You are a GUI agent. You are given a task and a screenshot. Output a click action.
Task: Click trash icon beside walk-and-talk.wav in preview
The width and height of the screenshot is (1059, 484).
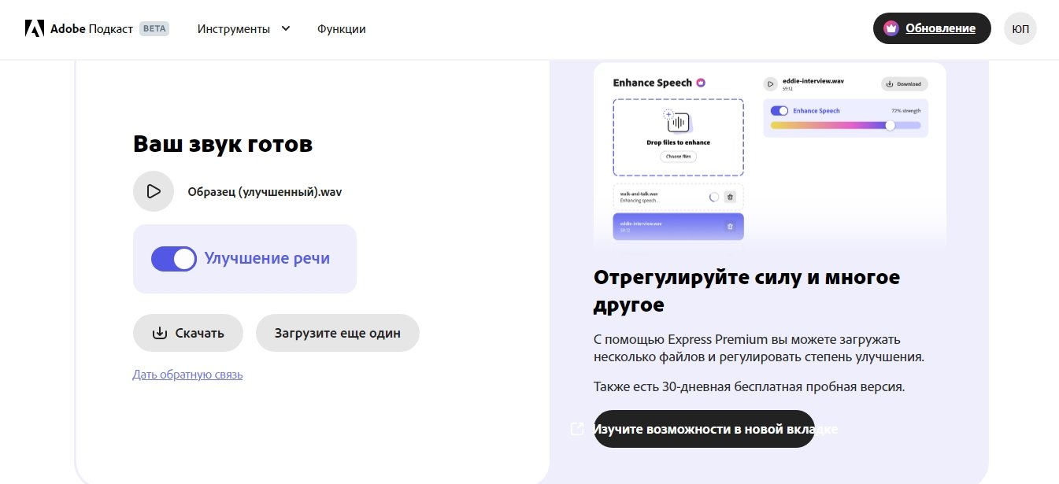click(730, 197)
